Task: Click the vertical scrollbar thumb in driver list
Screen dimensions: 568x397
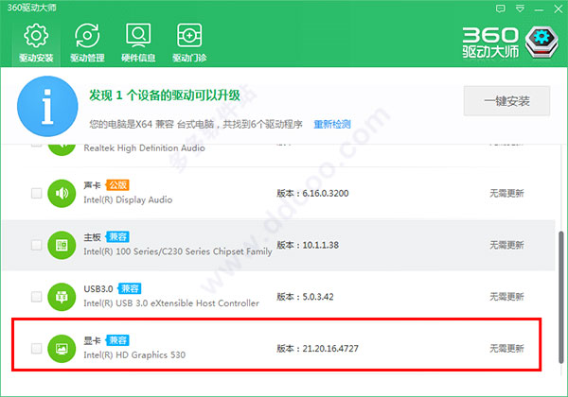Action: coord(561,297)
